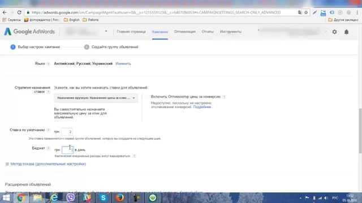Click the daily budget input field
362x203 pixels.
[x=68, y=150]
